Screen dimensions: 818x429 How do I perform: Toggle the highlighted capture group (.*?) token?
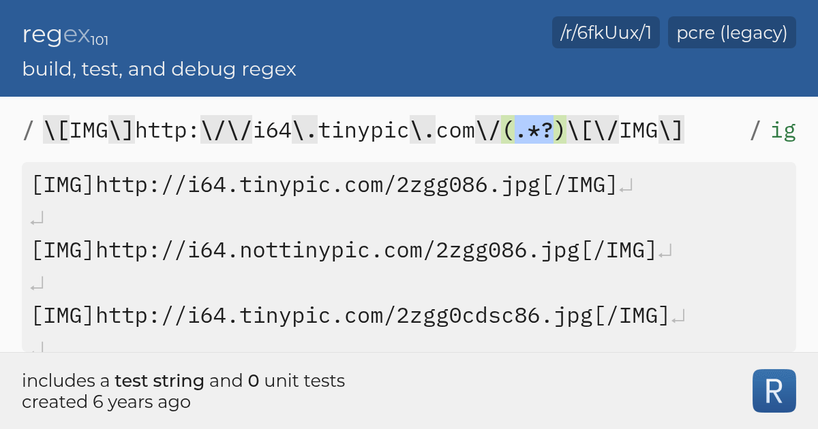pos(533,130)
